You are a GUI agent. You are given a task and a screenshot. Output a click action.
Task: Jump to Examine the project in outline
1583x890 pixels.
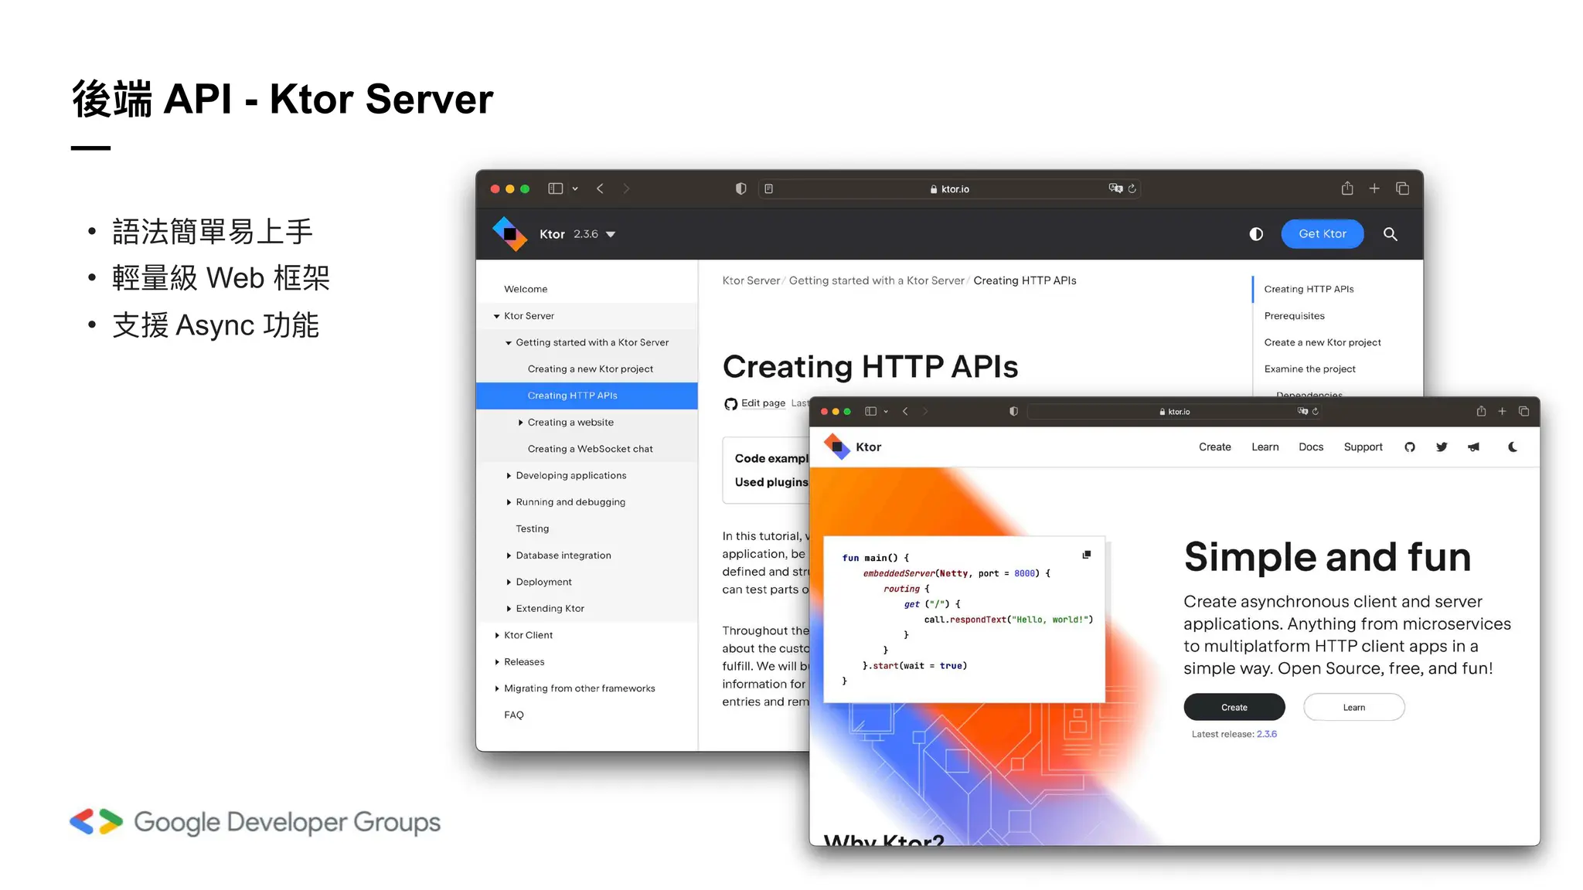click(x=1309, y=369)
